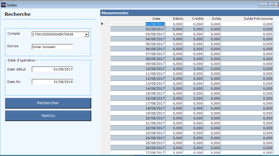
Task: Select the date cell 11/08/2017
Action: [138, 74]
